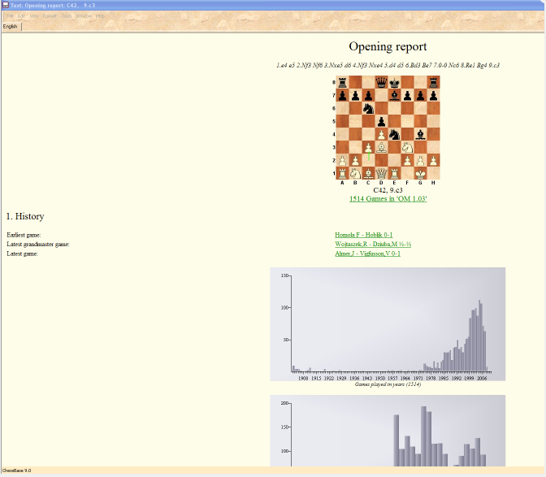Click the white rook on a1

pos(342,173)
